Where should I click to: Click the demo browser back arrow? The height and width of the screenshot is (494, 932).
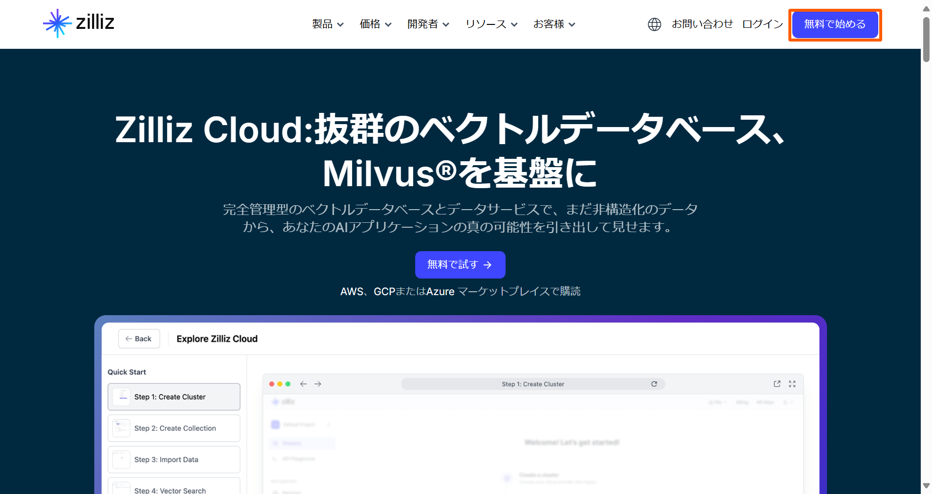303,384
